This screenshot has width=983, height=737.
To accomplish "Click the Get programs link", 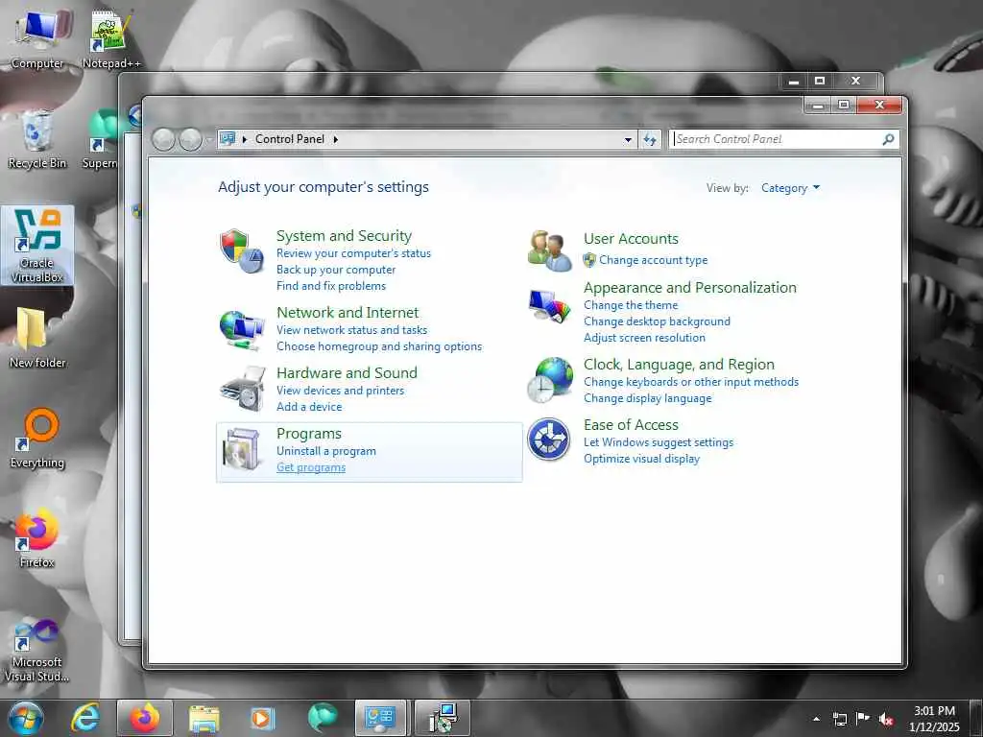I will pyautogui.click(x=311, y=467).
